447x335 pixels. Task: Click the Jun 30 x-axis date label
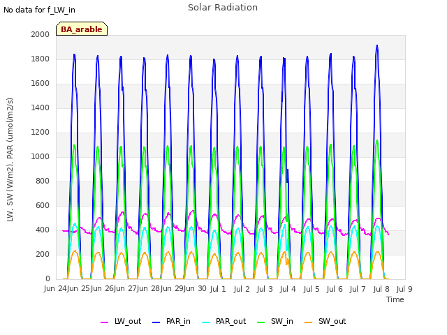[195, 288]
